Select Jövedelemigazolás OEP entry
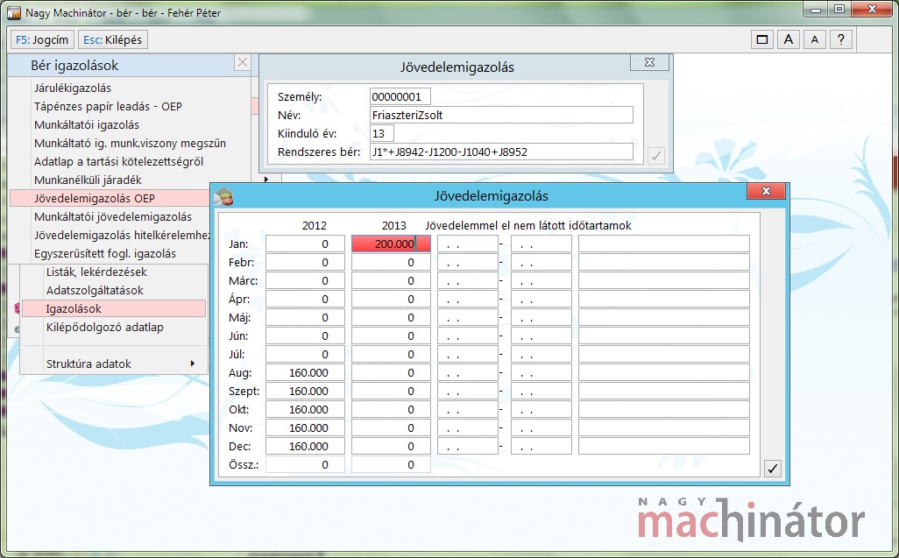Screen dimensions: 899x558 (110, 198)
